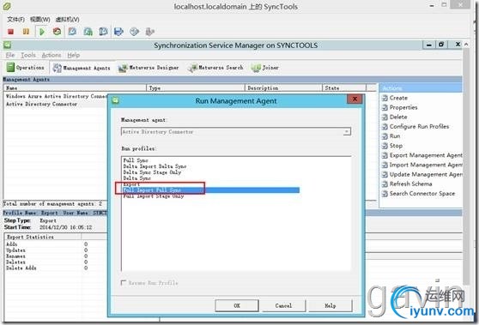Viewport: 479px width, 325px height.
Task: Click Cancel in Run Management Agent dialog
Action: click(x=283, y=305)
